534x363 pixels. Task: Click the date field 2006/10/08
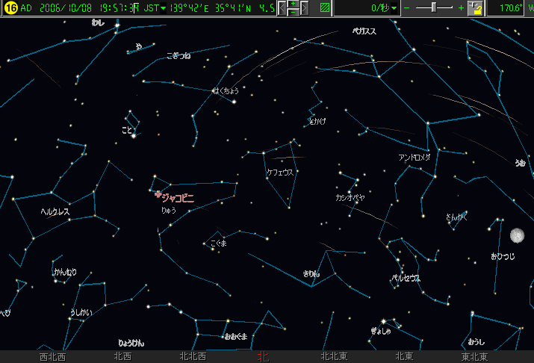[66, 8]
